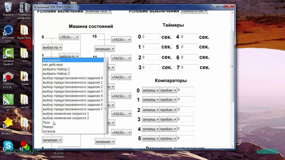The height and width of the screenshot is (160, 285).
Task: Expand the «FALSE» dropdown for state 10
Action: [121, 39]
